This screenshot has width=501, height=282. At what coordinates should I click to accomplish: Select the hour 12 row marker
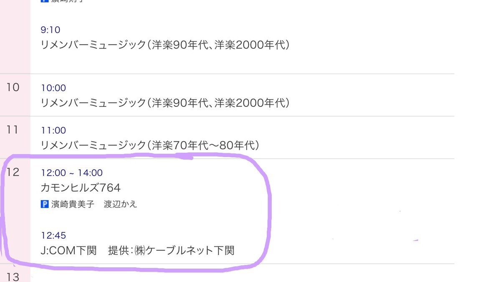[13, 172]
